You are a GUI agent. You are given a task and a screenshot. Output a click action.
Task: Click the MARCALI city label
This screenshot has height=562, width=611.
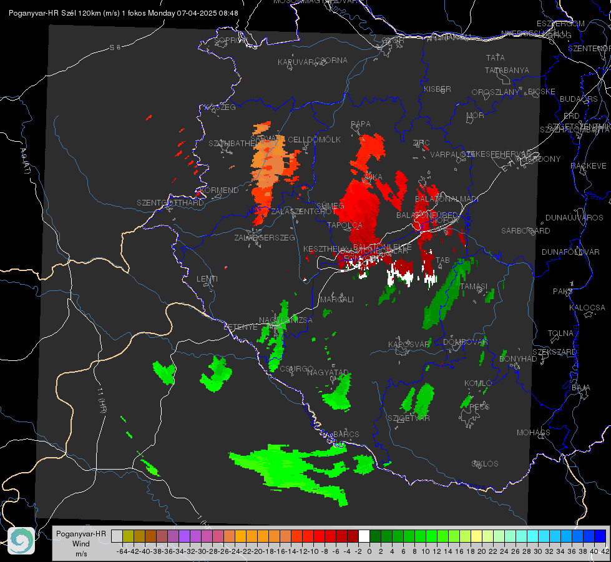pyautogui.click(x=337, y=299)
